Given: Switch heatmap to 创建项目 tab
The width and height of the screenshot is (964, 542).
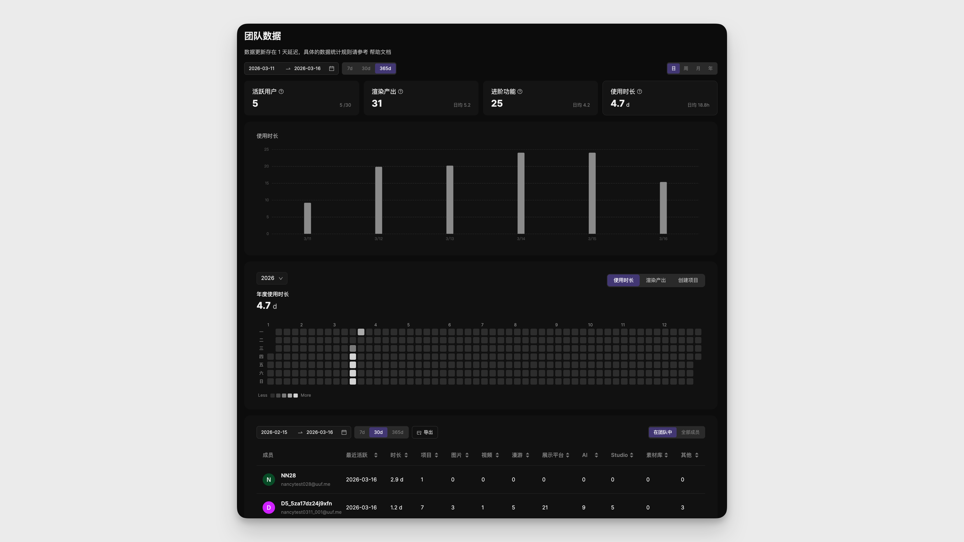Looking at the screenshot, I should (688, 280).
